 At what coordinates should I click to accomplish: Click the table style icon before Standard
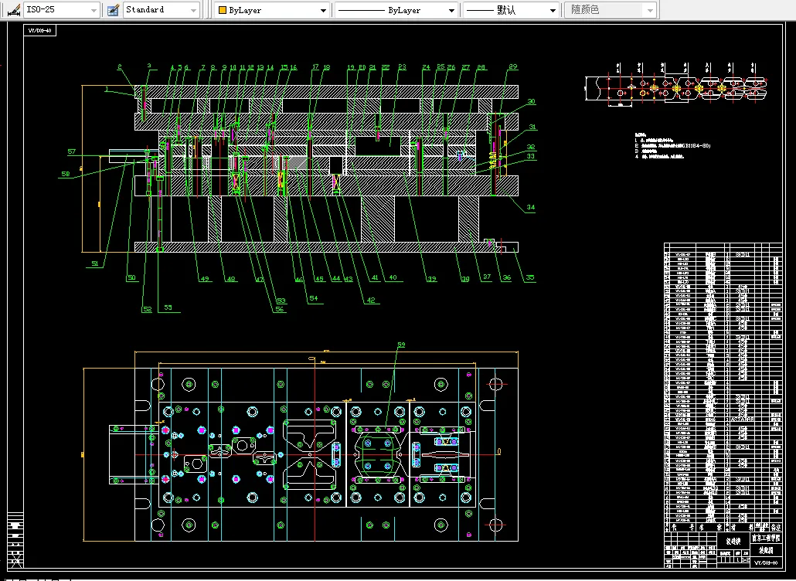113,10
